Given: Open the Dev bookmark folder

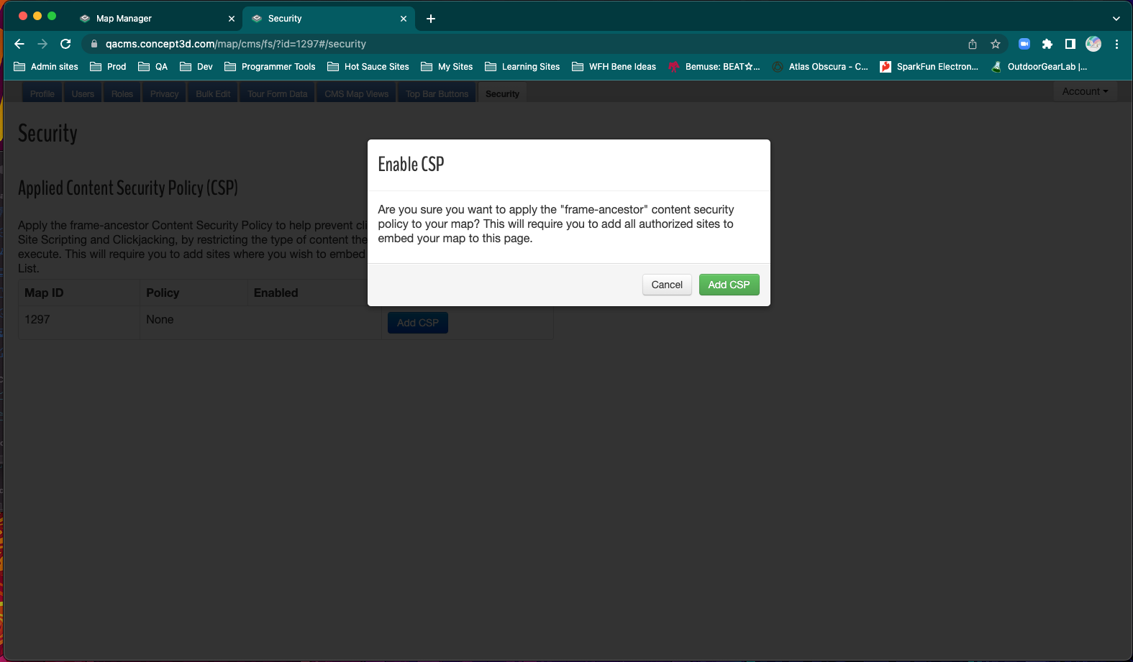Looking at the screenshot, I should 196,67.
